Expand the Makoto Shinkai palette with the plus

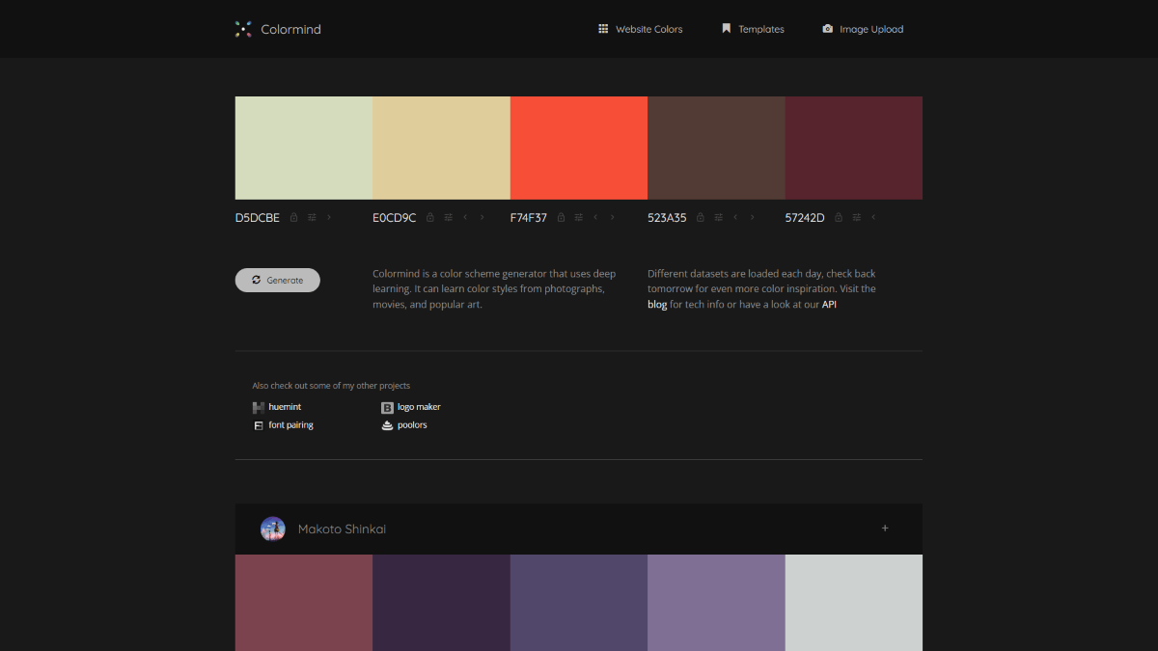tap(885, 529)
